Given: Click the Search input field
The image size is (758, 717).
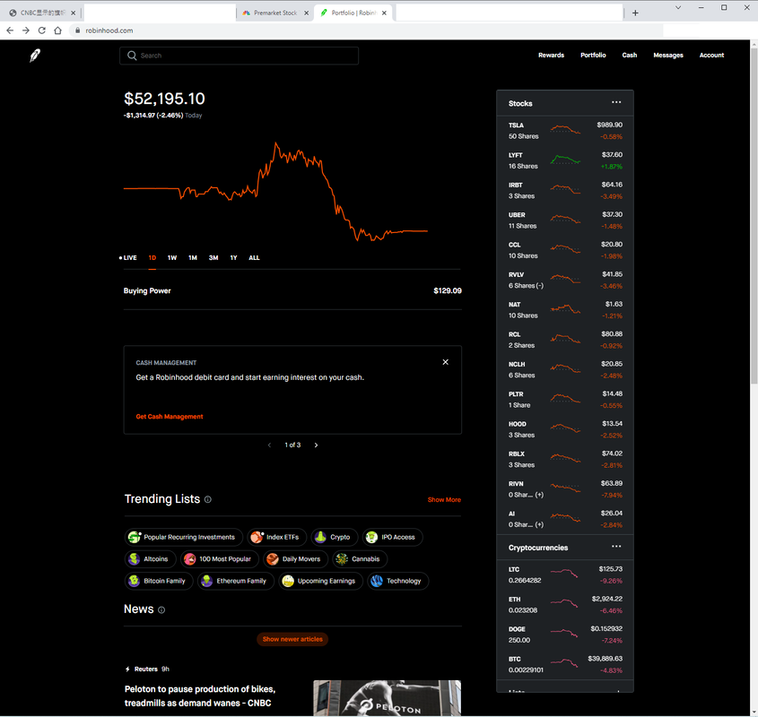Looking at the screenshot, I should click(x=239, y=56).
